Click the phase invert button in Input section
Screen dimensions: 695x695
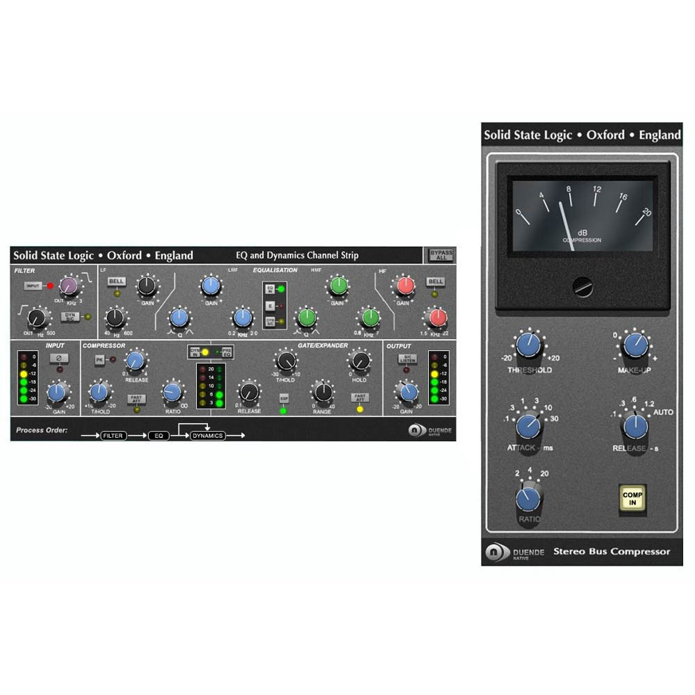tap(59, 358)
